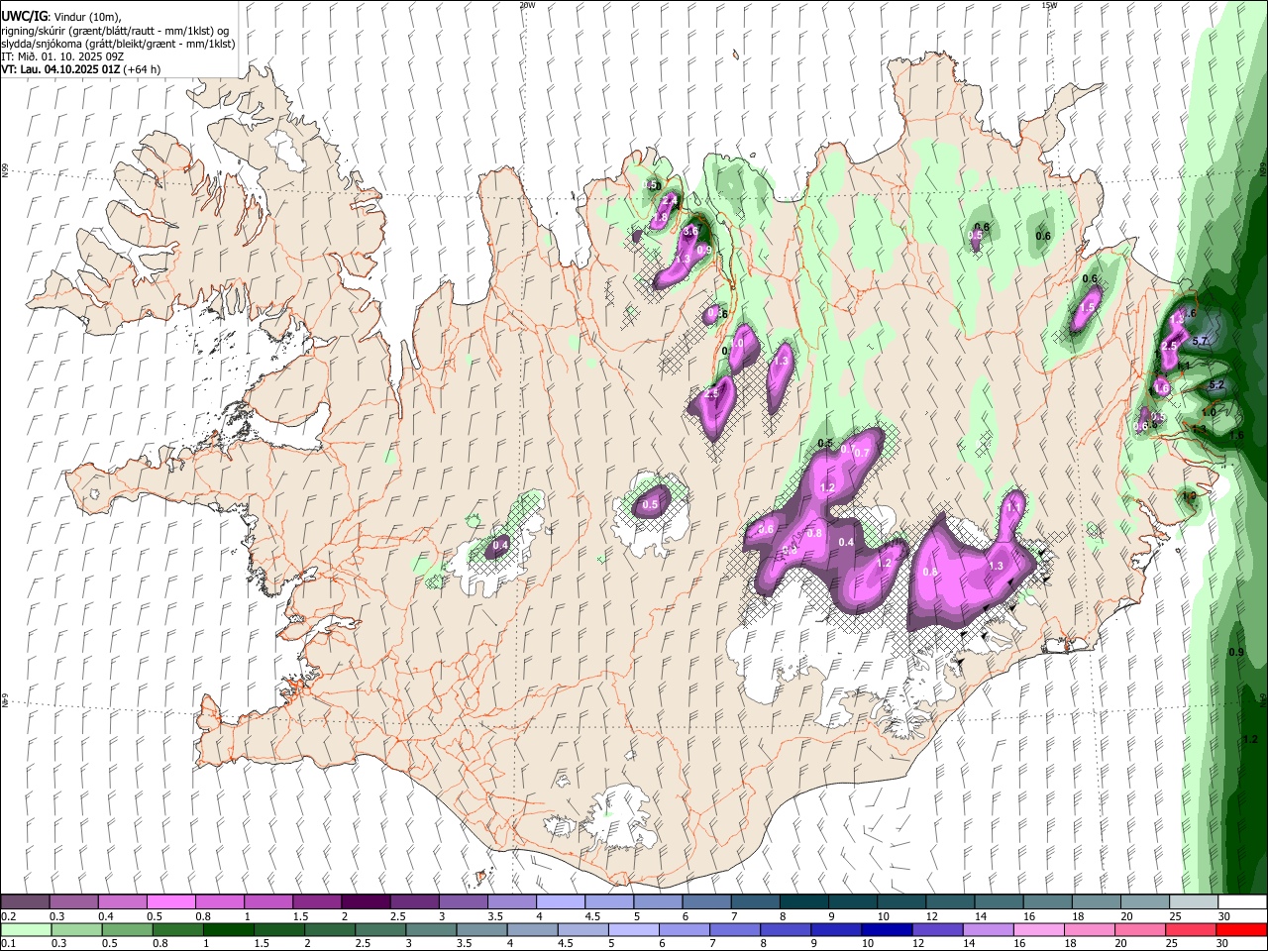1268x951 pixels.
Task: Click the light pink 16–18 rain legend swatch
Action: [1039, 930]
